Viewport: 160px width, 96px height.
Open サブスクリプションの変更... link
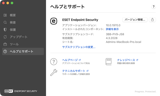pos(79,47)
